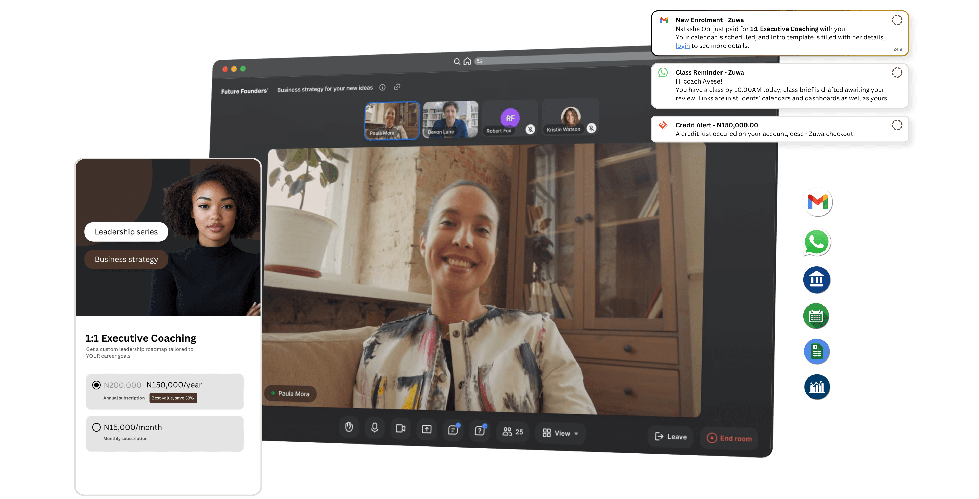Dismiss the Credit Alert notification circle
Screen dimensions: 979x499
(x=897, y=125)
